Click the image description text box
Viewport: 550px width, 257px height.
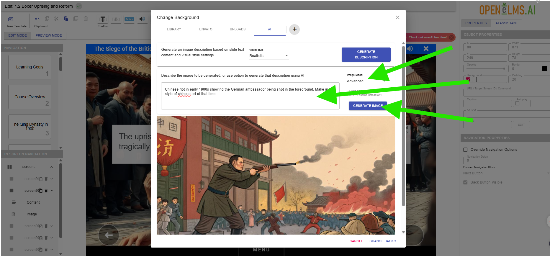point(250,96)
